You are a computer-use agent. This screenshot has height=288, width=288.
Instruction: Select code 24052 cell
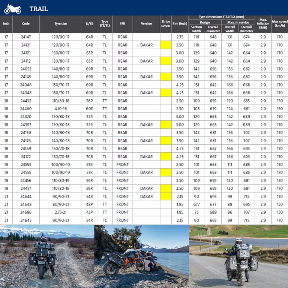(26, 69)
